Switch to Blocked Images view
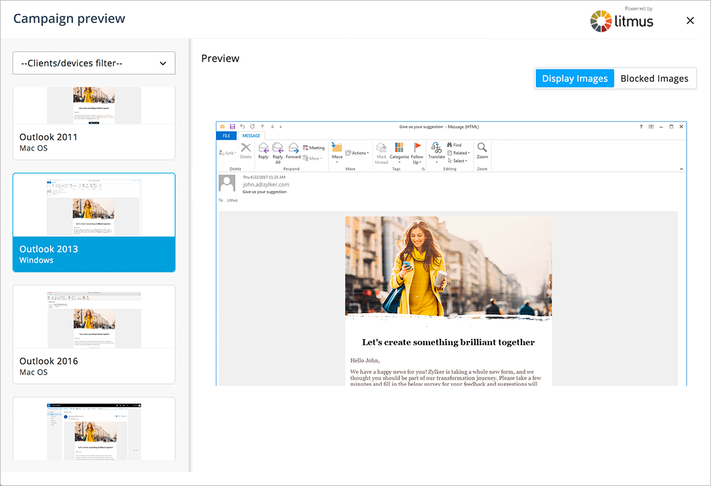The width and height of the screenshot is (711, 486). coord(654,78)
